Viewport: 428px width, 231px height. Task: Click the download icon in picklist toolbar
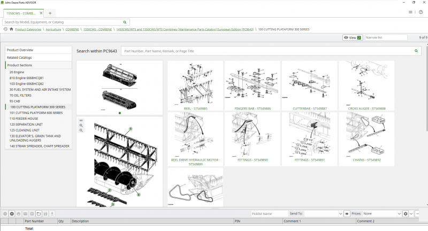(x=52, y=213)
